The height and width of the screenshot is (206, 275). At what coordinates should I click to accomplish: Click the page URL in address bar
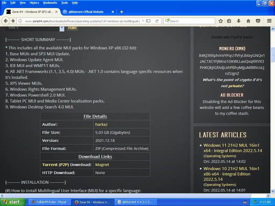[82, 21]
